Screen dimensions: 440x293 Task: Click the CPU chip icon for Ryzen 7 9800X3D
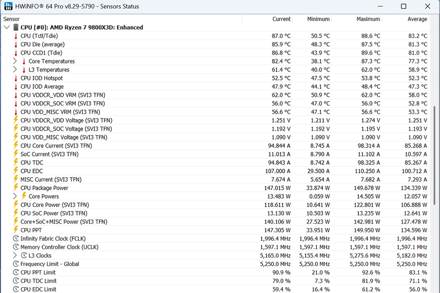[x=16, y=27]
